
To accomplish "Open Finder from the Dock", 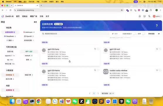I will coord(12,101).
